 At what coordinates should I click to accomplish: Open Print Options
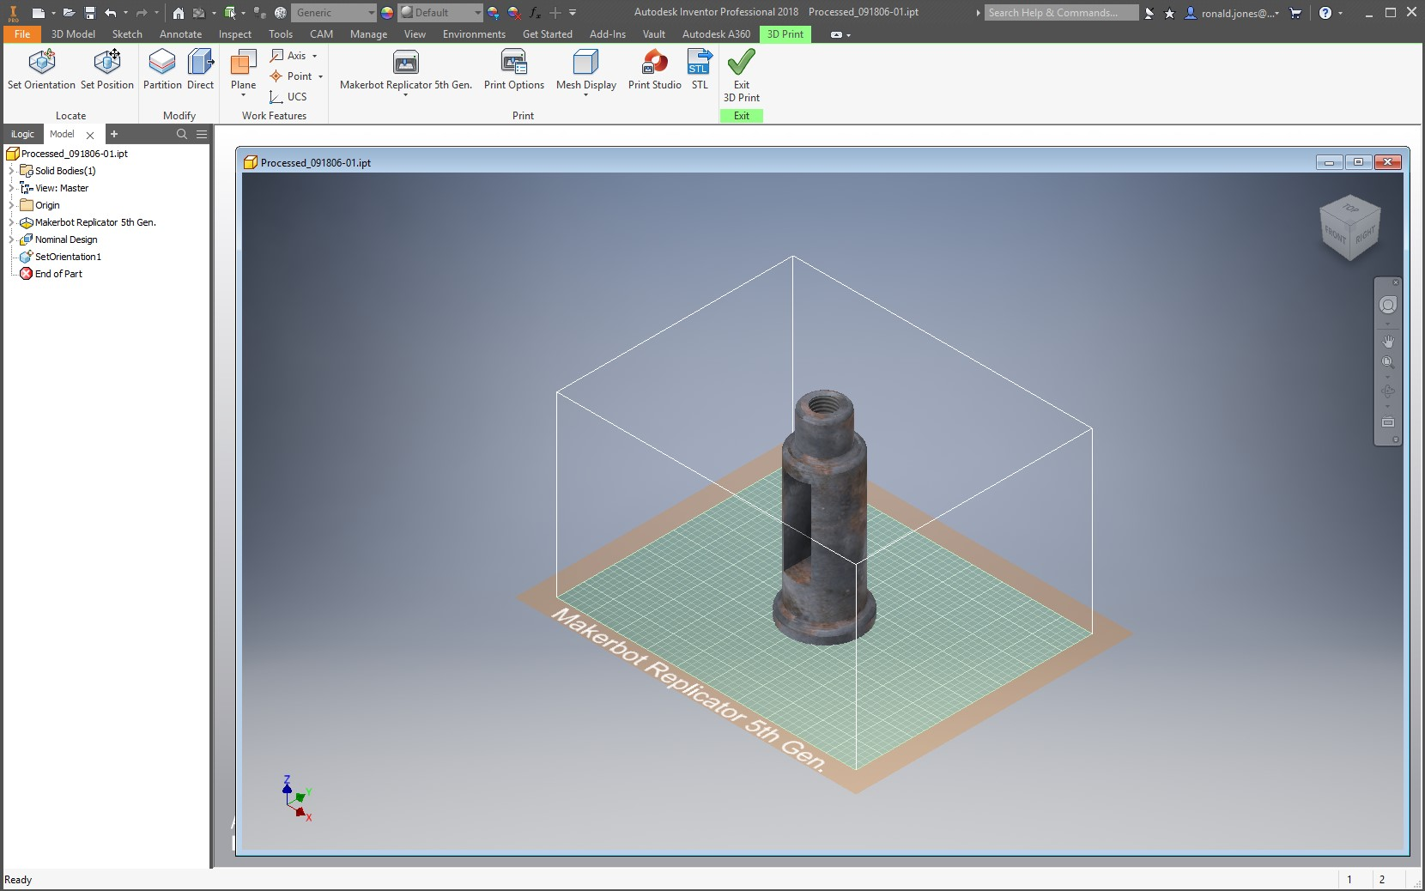coord(514,69)
